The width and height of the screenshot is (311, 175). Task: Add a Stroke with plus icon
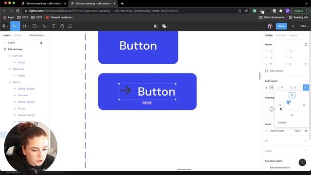(x=306, y=151)
